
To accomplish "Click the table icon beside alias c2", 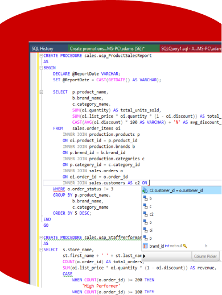I will pyautogui.click(x=145, y=214).
